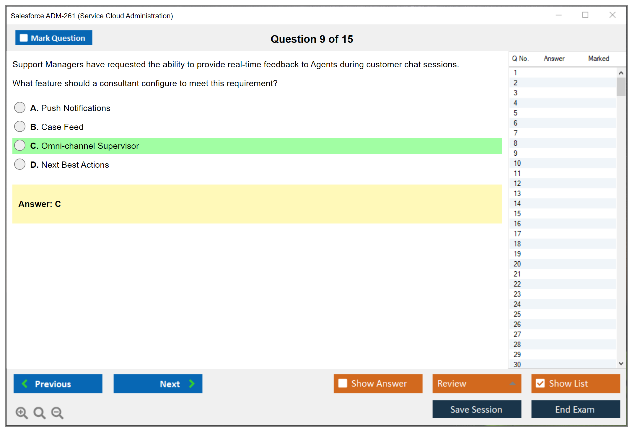Select option A Push Notifications
This screenshot has height=434, width=635.
pos(20,108)
